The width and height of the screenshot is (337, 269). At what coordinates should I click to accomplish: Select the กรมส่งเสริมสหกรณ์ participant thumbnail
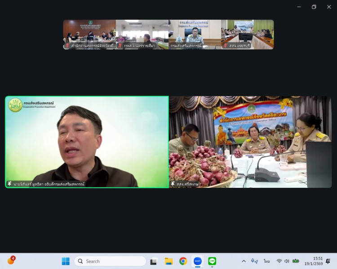point(195,34)
